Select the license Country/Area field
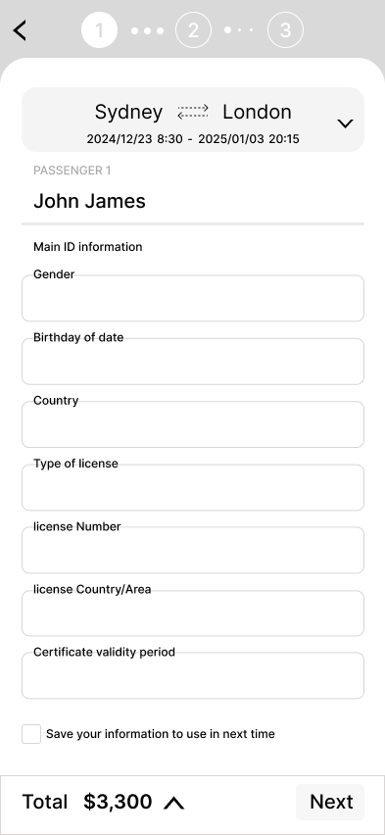Viewport: 385px width, 835px height. (x=193, y=613)
